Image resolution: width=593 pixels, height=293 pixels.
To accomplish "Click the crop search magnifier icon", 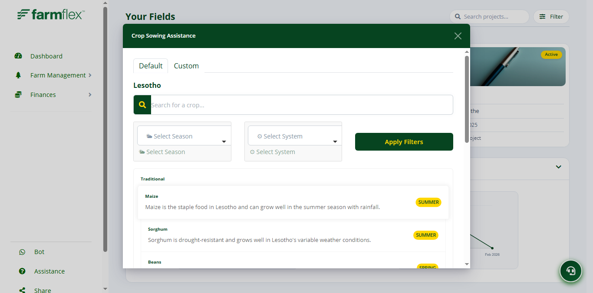I will coord(142,105).
